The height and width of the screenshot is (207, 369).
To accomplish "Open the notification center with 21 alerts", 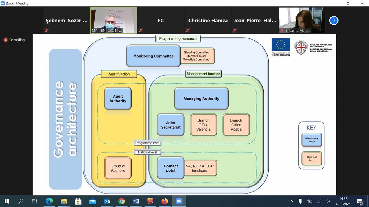I will [360, 201].
